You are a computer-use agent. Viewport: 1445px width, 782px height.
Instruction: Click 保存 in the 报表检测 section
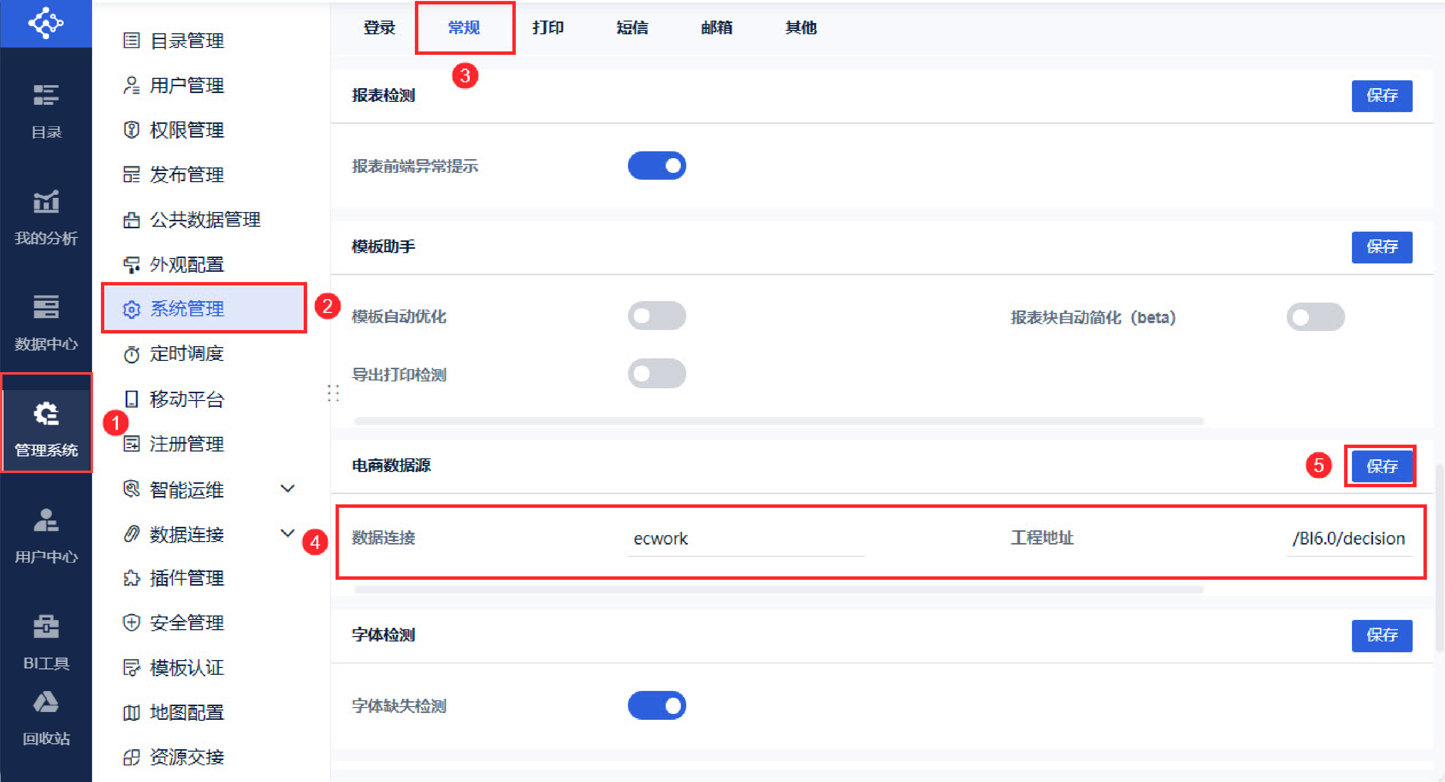click(1381, 96)
